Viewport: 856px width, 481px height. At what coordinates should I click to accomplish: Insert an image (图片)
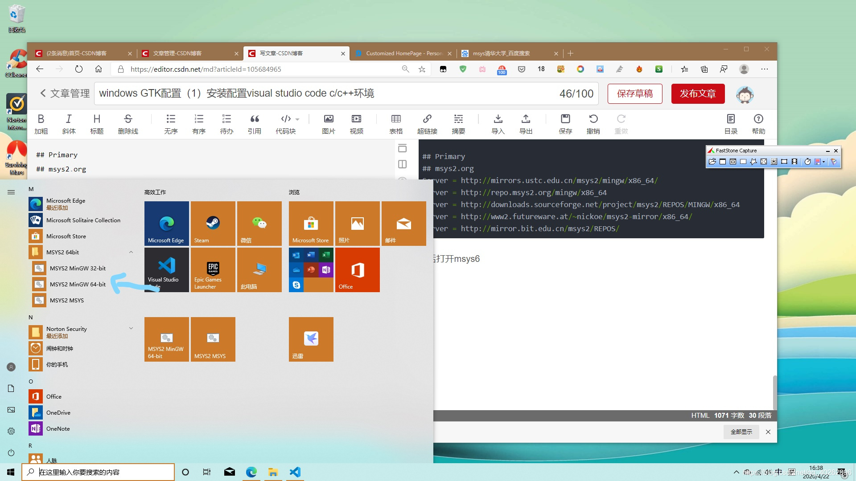[329, 124]
